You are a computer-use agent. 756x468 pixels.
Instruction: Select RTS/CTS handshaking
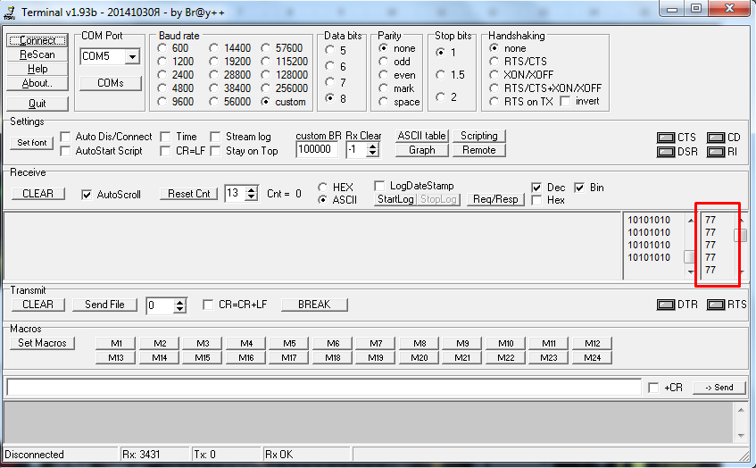pyautogui.click(x=494, y=62)
